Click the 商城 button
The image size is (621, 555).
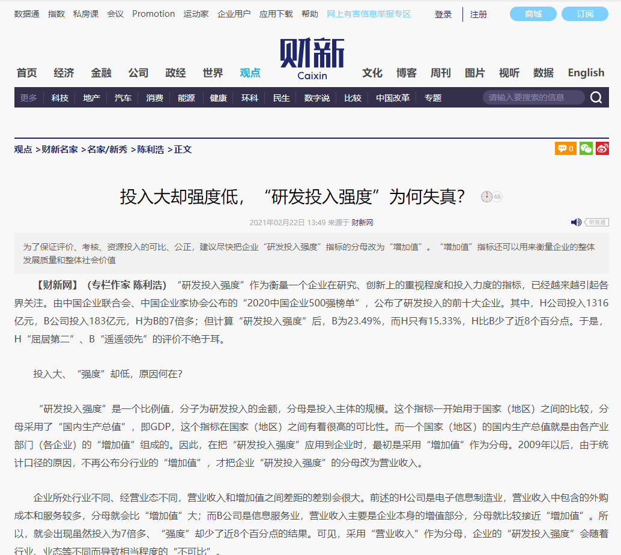coord(533,14)
